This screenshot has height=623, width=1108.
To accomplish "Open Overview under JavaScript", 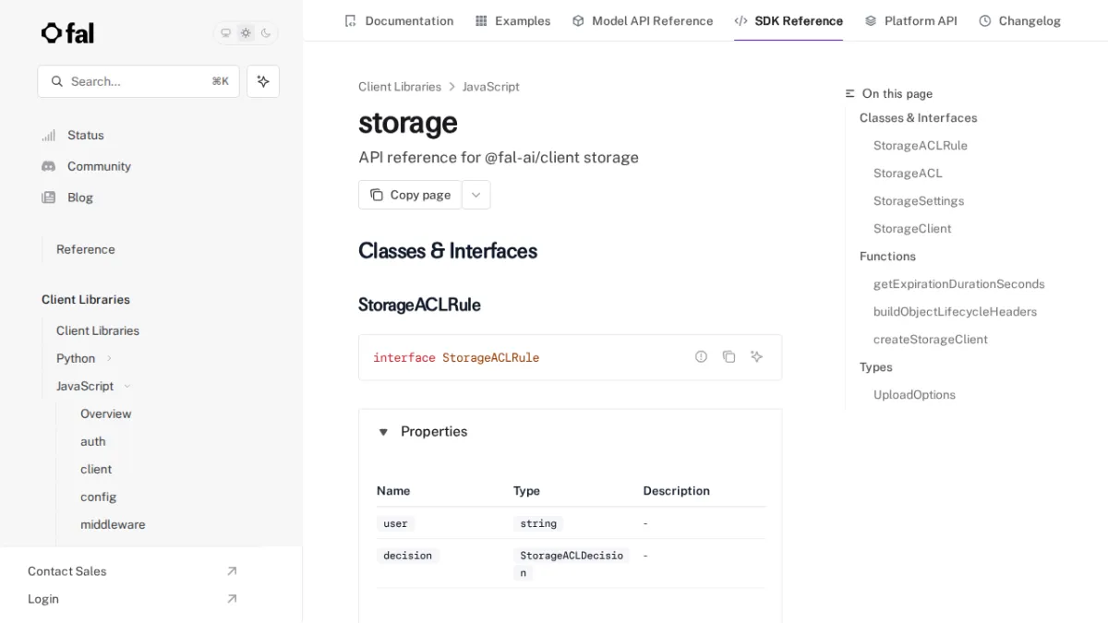I will [x=106, y=413].
